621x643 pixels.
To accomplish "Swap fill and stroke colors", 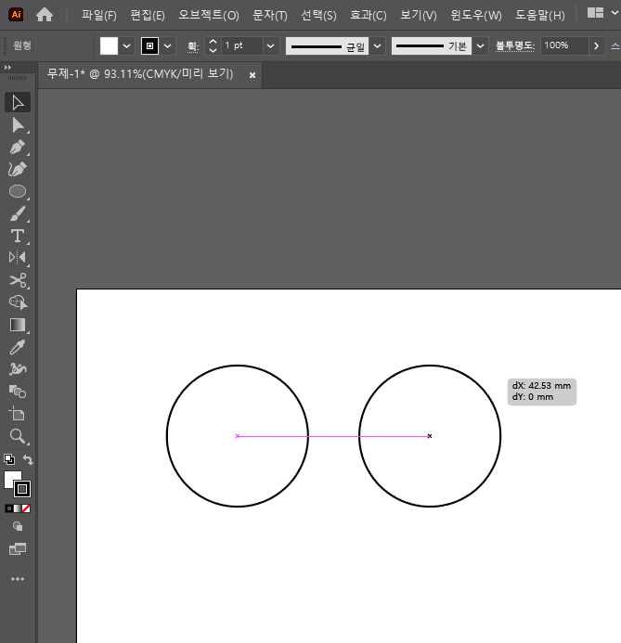I will [28, 459].
